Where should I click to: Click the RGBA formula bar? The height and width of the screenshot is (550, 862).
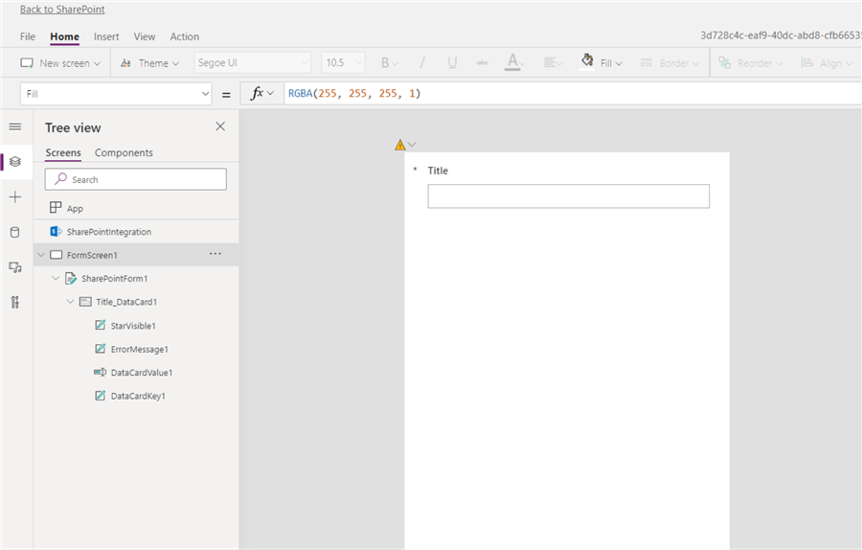tap(572, 94)
